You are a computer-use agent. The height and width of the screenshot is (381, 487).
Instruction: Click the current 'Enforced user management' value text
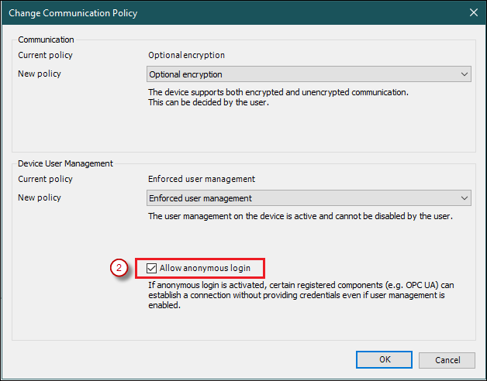pyautogui.click(x=202, y=179)
